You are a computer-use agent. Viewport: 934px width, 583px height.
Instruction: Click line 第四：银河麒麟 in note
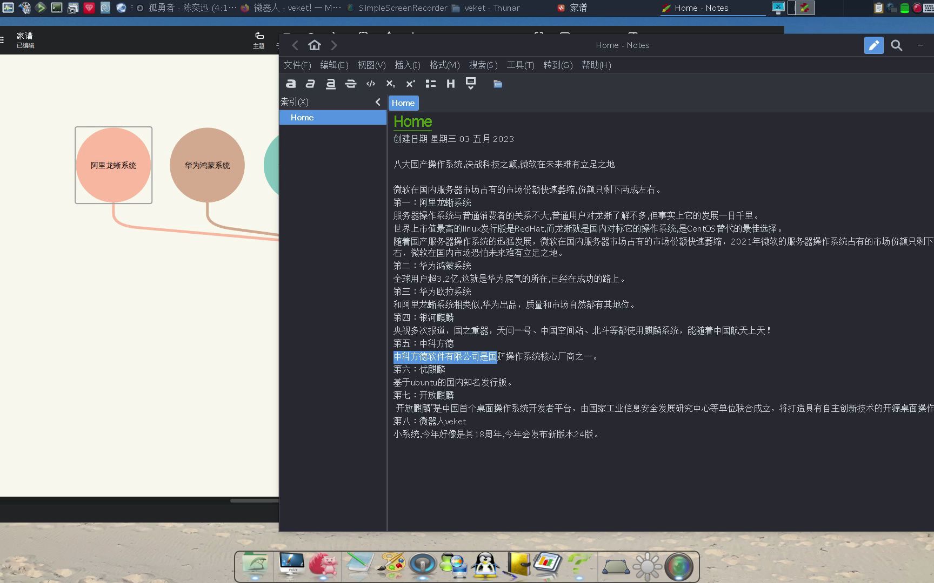point(424,317)
